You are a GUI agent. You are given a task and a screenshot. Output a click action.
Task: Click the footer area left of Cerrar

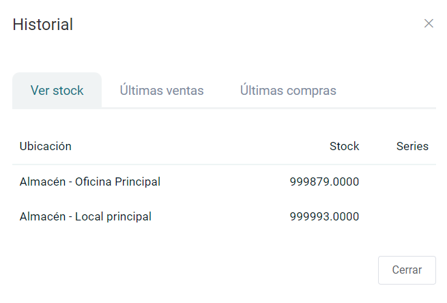205,270
